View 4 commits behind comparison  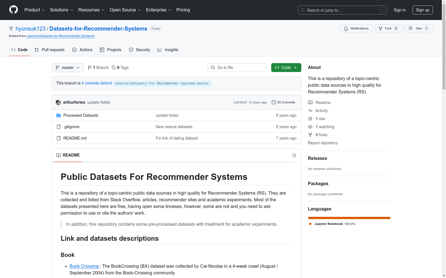[x=97, y=83]
